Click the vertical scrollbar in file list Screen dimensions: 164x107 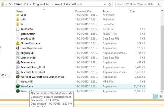point(162,51)
